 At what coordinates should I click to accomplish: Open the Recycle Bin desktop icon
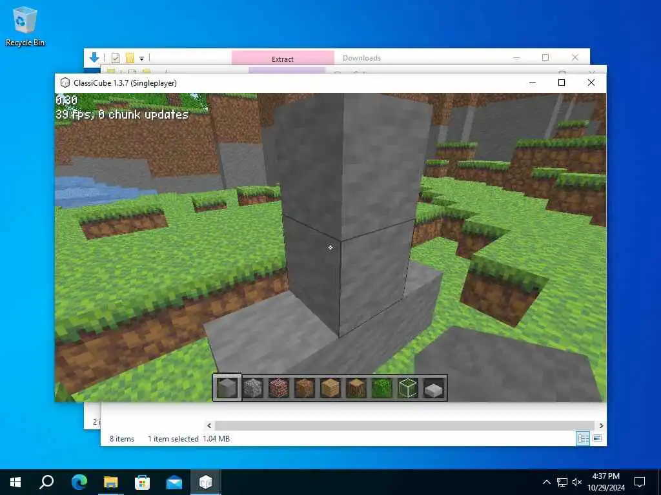point(25,26)
